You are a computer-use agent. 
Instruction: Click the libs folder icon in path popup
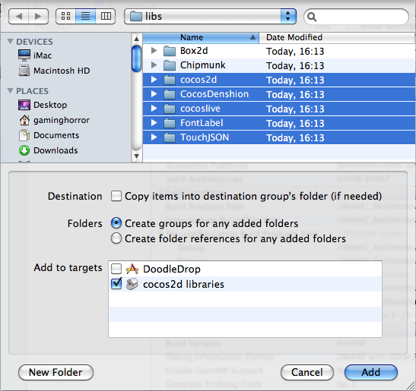(136, 17)
